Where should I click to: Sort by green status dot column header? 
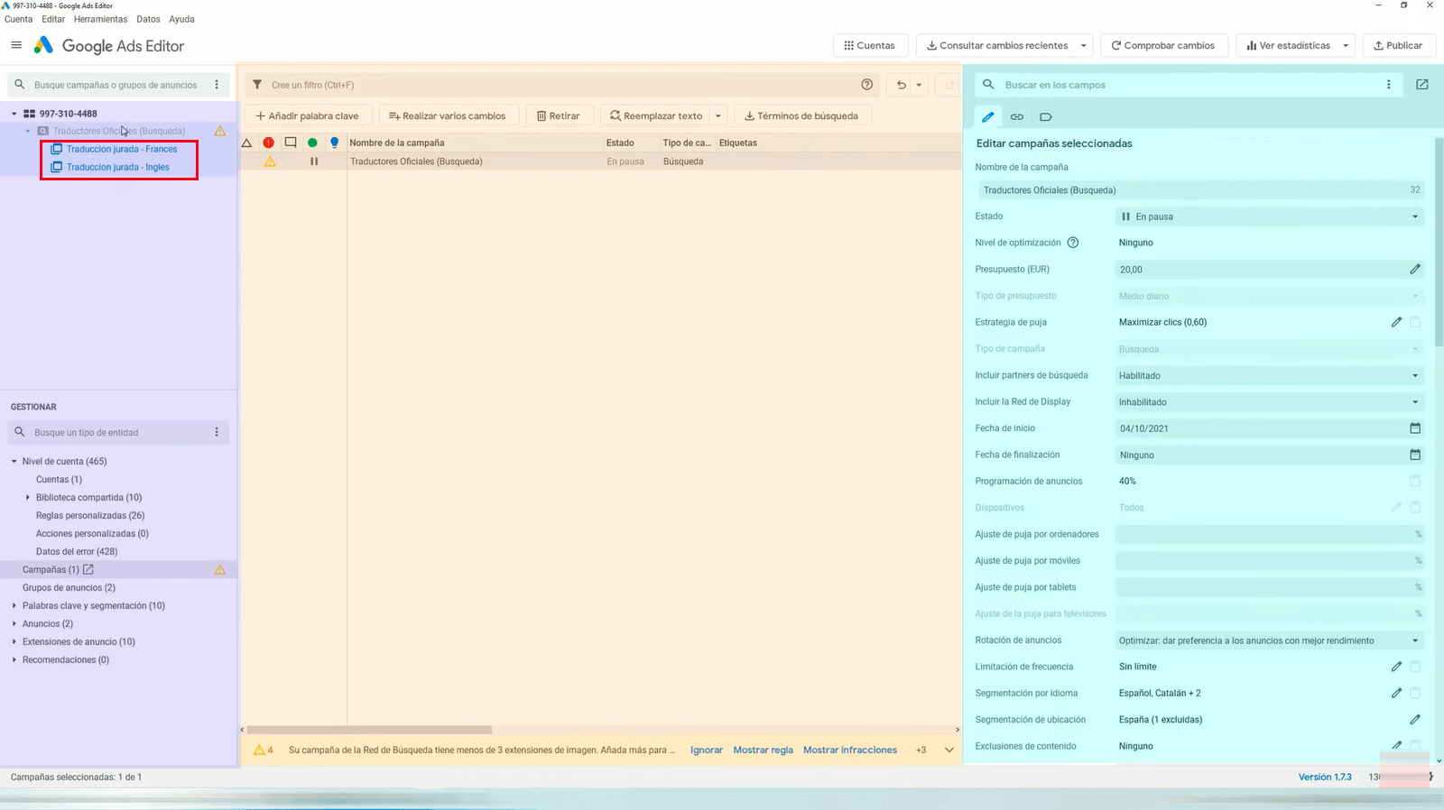click(312, 143)
